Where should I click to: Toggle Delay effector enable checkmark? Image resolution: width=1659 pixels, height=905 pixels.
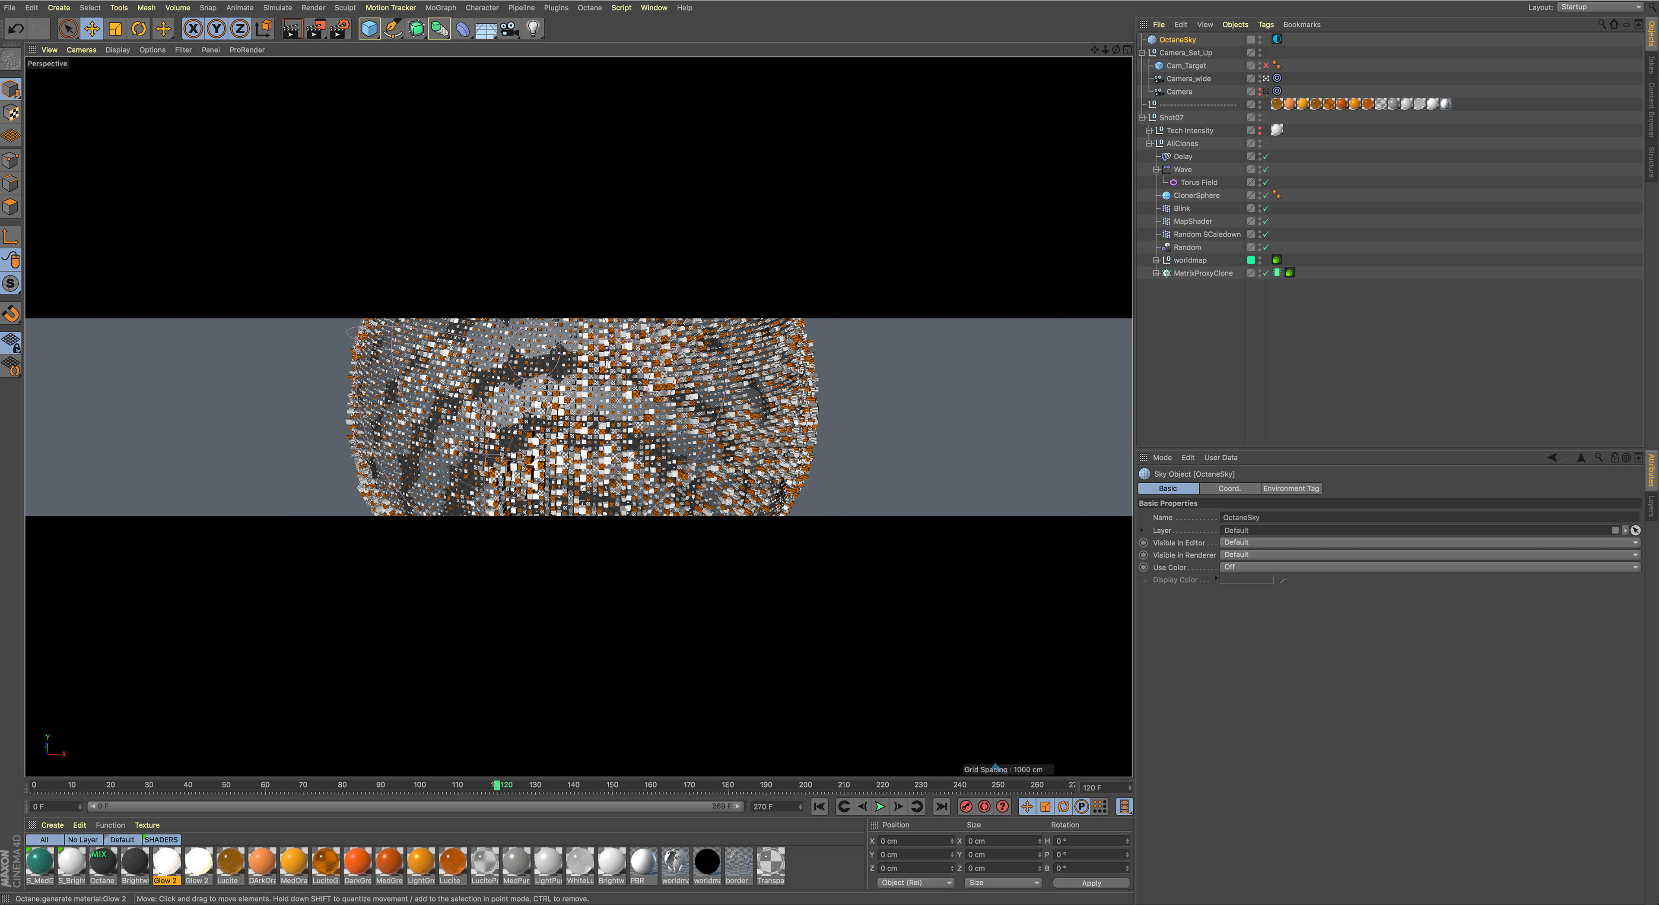1265,156
